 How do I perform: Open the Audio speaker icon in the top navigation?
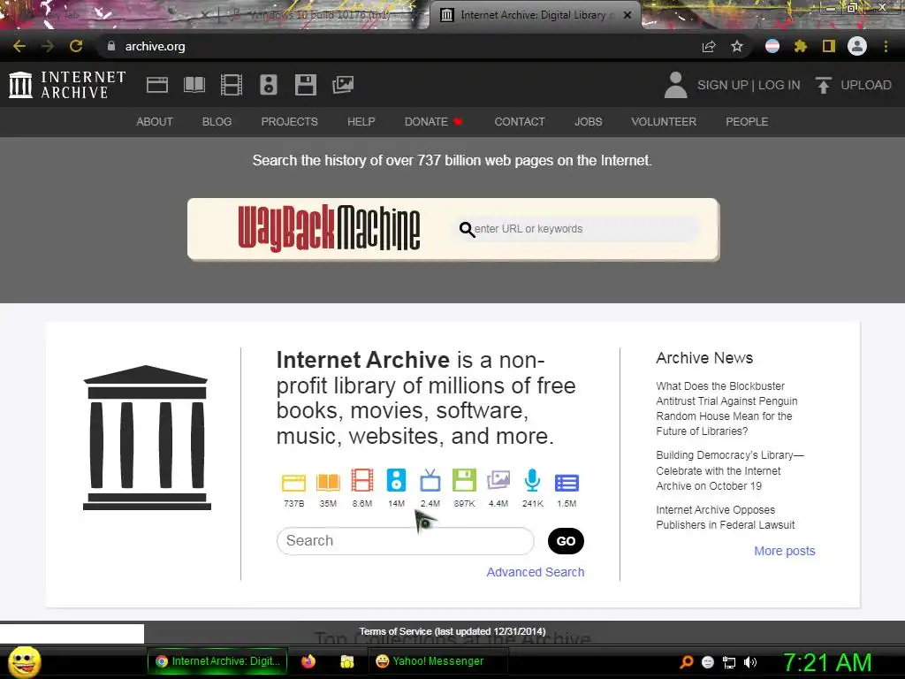click(x=269, y=85)
